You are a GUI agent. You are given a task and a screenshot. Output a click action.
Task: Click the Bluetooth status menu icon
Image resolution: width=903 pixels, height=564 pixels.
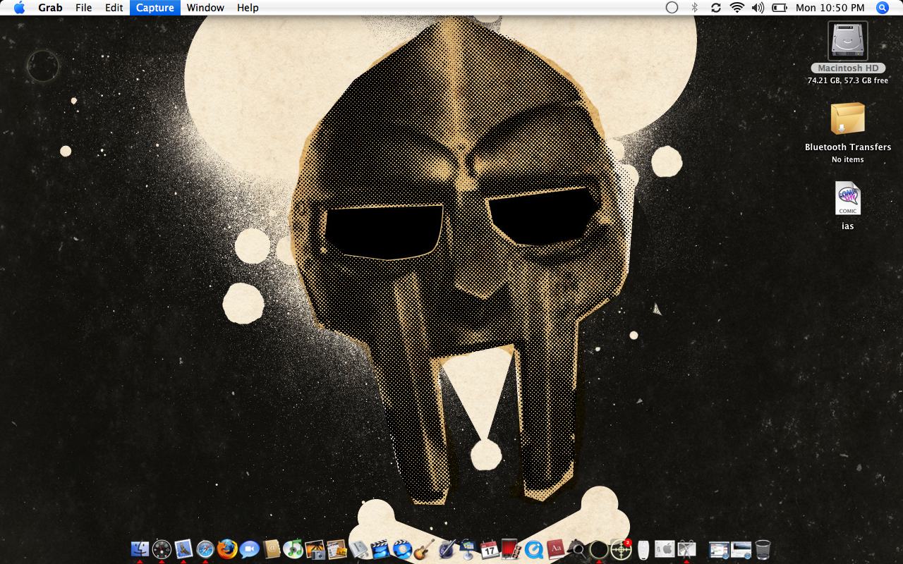pyautogui.click(x=694, y=8)
